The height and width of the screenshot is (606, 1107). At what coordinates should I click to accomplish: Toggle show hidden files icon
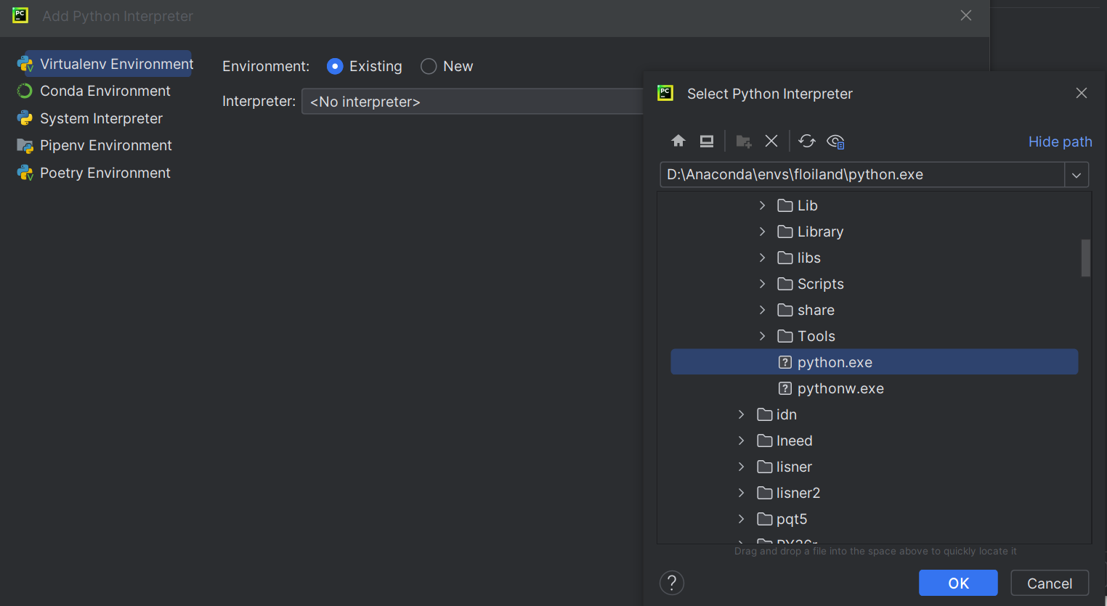tap(835, 141)
